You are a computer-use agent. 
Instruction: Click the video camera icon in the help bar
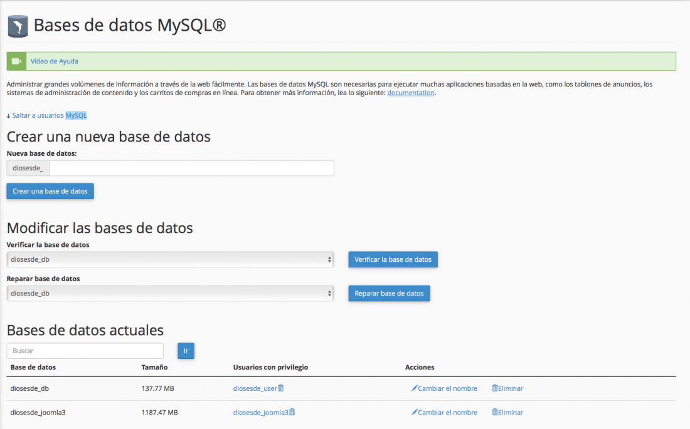[16, 61]
